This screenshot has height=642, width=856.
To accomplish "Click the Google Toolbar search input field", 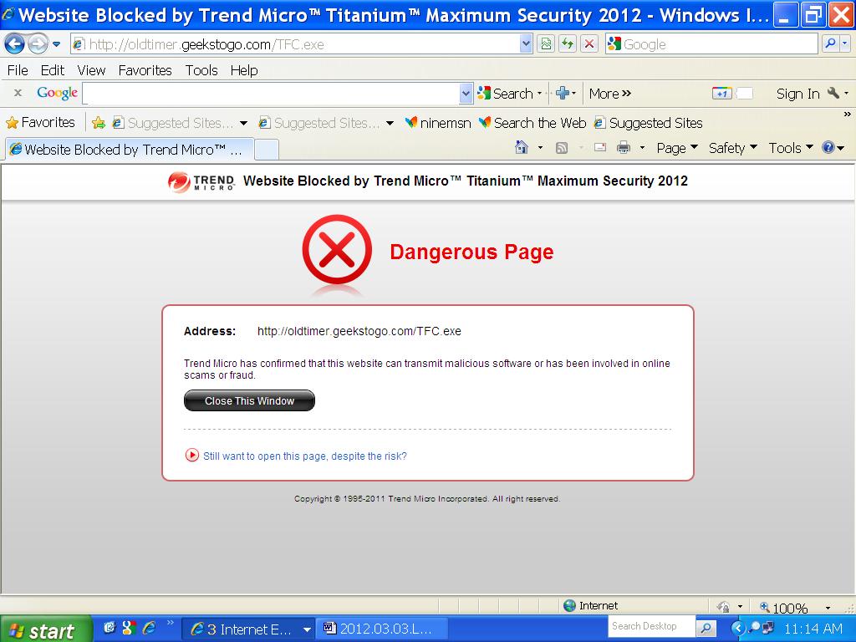I will click(272, 94).
